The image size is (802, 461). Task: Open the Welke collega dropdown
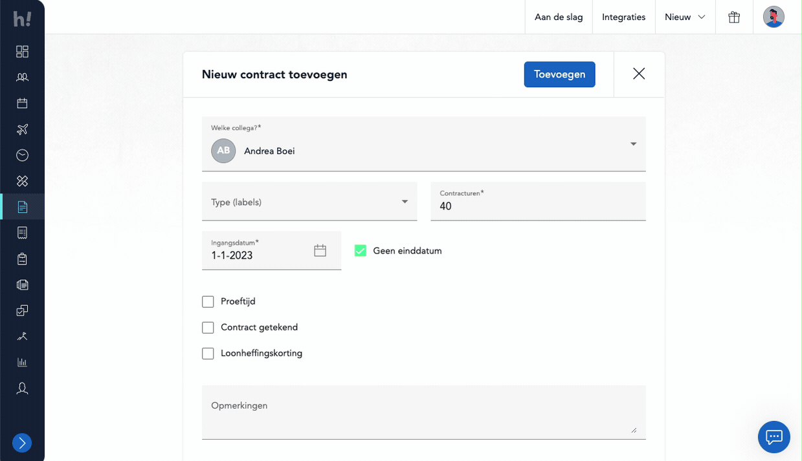coord(424,144)
